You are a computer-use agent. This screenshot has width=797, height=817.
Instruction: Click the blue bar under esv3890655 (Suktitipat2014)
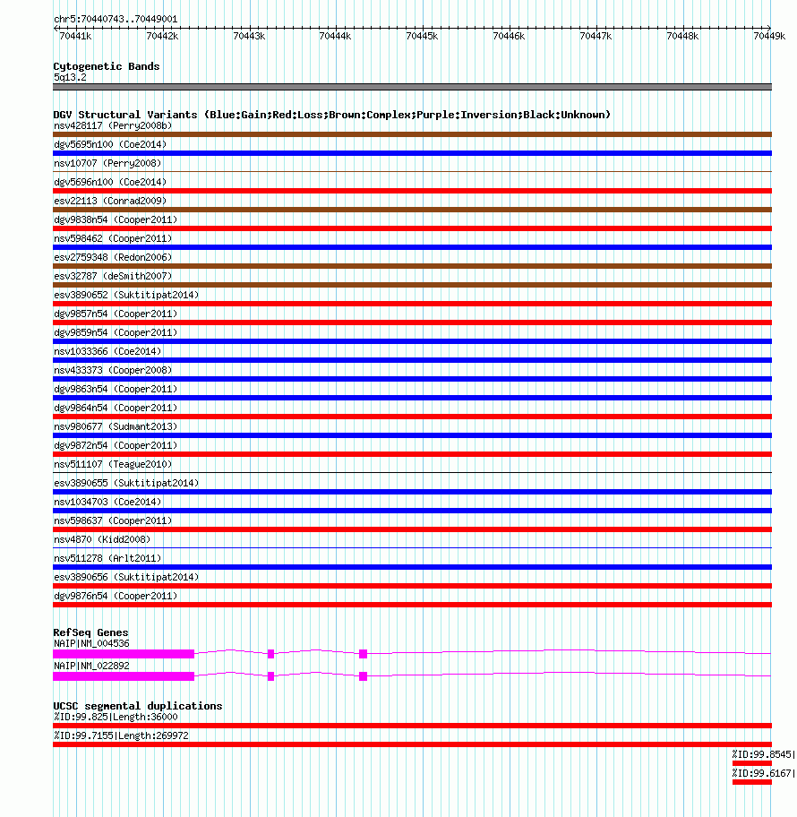coord(412,491)
